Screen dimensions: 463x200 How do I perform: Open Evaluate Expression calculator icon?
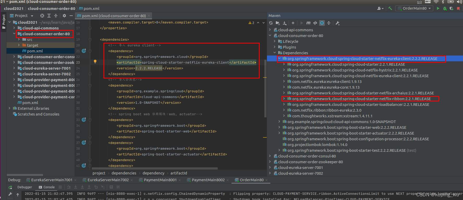(111, 187)
